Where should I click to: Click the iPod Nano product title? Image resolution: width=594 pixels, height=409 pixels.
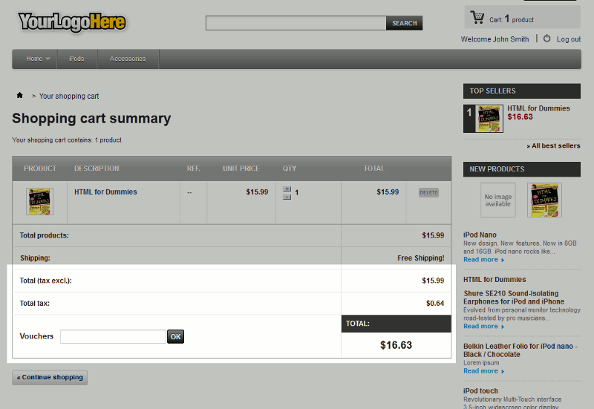point(480,235)
